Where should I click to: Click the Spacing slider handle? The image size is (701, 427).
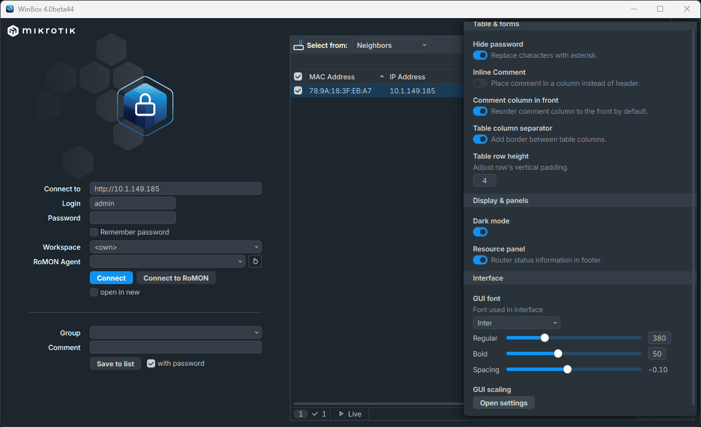point(567,369)
